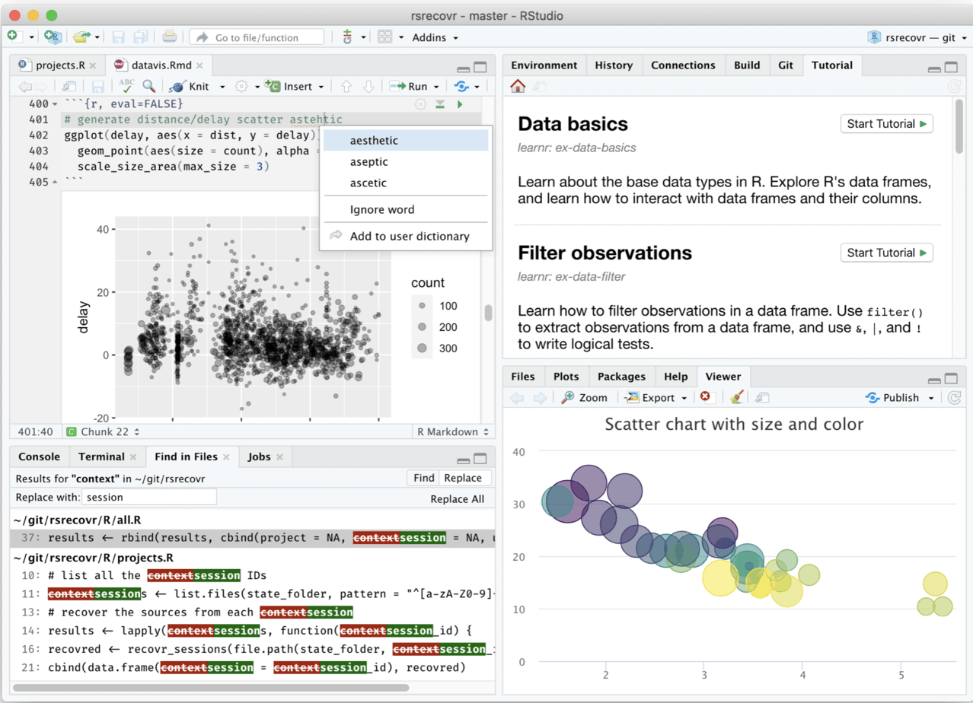Toggle Find mode in Find in Files
The width and height of the screenshot is (973, 703).
click(423, 478)
